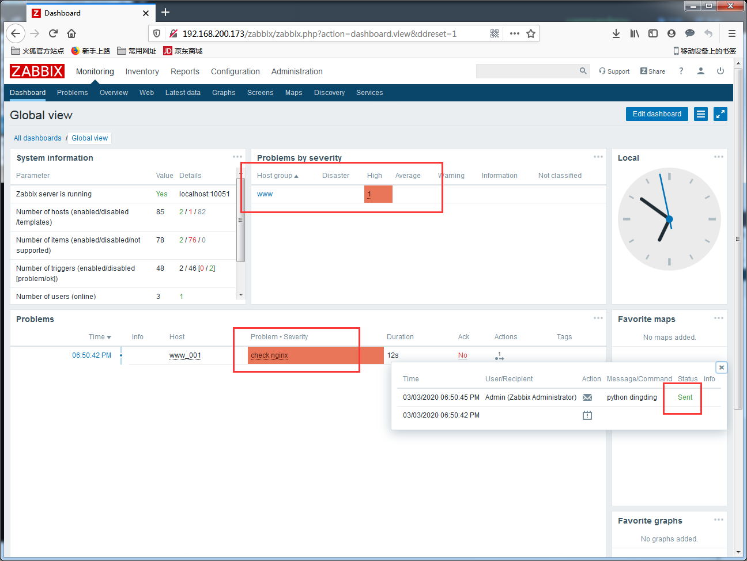Open the All dashboards link
747x561 pixels.
[x=37, y=138]
